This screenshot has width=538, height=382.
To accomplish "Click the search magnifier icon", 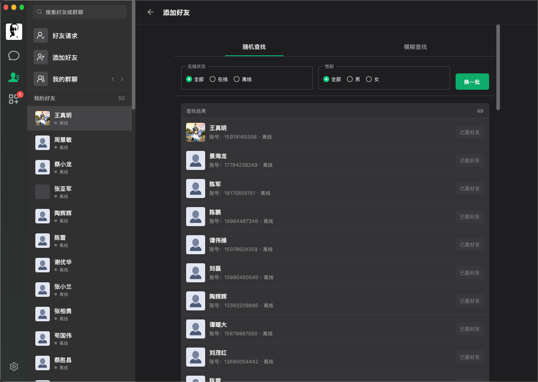I will pos(39,12).
